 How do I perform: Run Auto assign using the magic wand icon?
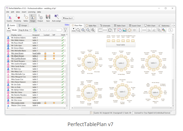click(x=56, y=18)
